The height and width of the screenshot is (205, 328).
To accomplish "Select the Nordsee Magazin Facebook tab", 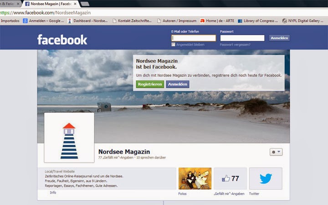I will tap(51, 4).
